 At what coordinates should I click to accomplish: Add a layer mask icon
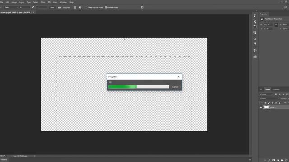(x=274, y=160)
